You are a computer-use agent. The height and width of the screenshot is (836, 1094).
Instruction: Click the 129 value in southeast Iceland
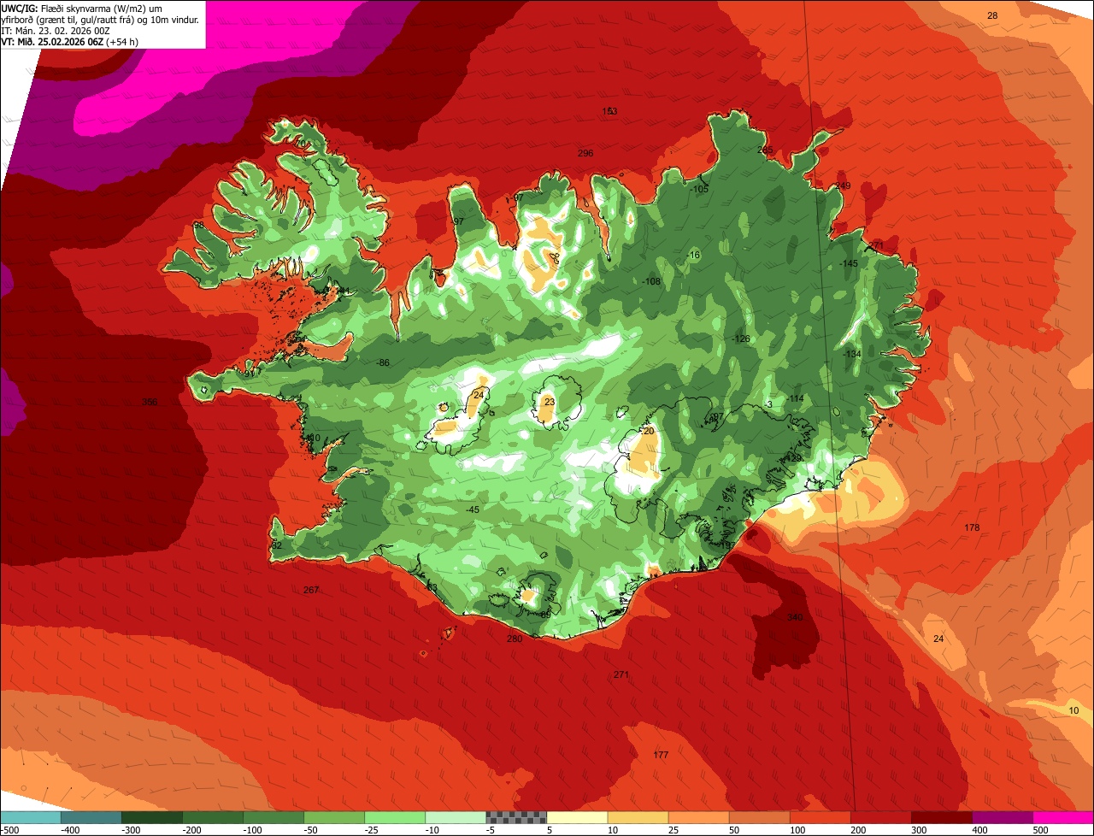click(x=794, y=459)
